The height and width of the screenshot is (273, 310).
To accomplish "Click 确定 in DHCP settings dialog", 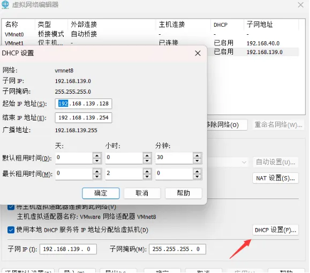I will click(101, 193).
